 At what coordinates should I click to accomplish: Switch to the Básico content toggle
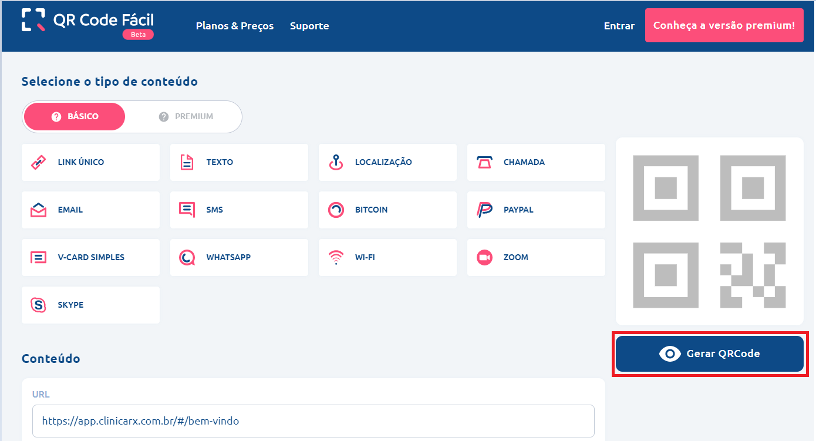pyautogui.click(x=75, y=117)
